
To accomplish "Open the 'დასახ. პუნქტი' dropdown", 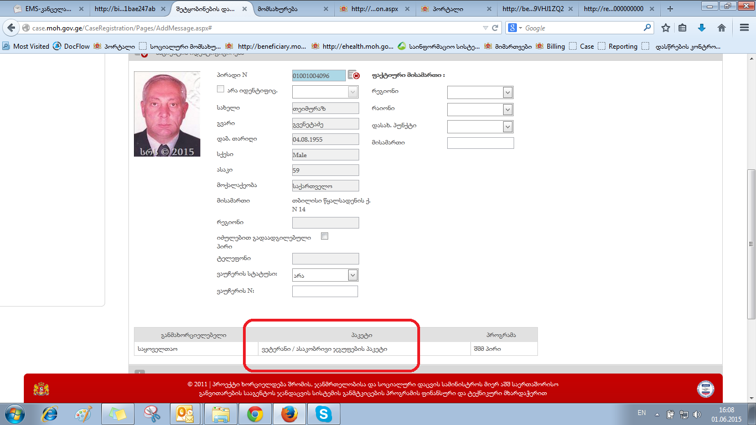I will tap(508, 127).
